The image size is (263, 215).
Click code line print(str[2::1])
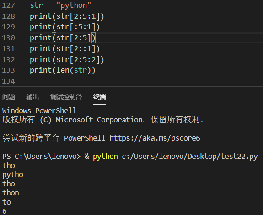click(65, 49)
